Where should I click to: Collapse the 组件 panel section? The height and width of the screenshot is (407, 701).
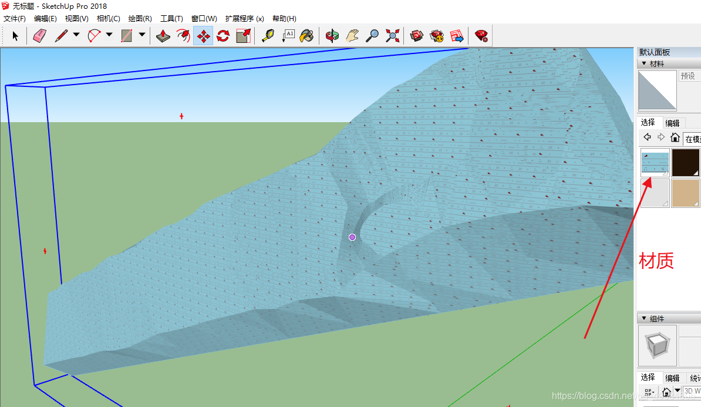(644, 318)
